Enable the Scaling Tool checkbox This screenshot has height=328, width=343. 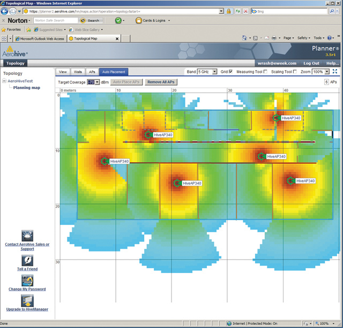click(x=295, y=71)
